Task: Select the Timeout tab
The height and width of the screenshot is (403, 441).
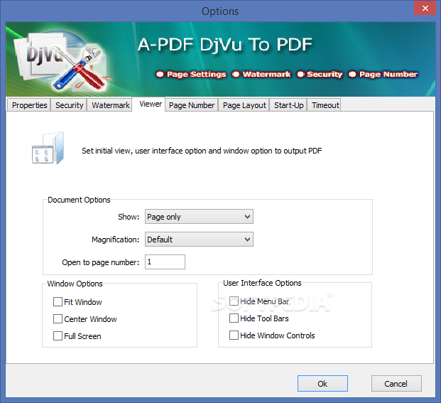Action: 325,105
